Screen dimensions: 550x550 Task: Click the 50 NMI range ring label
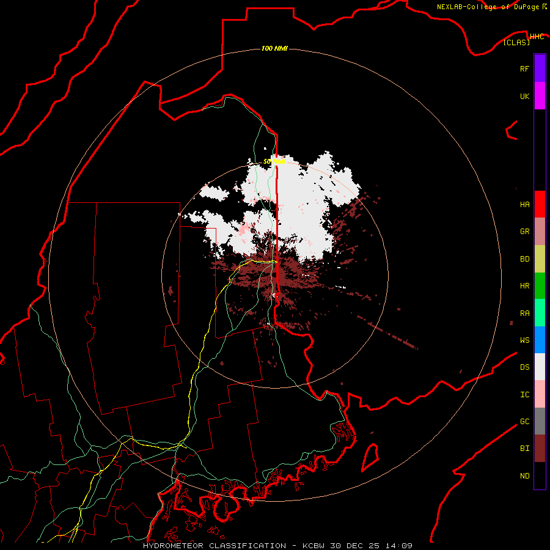click(x=274, y=161)
